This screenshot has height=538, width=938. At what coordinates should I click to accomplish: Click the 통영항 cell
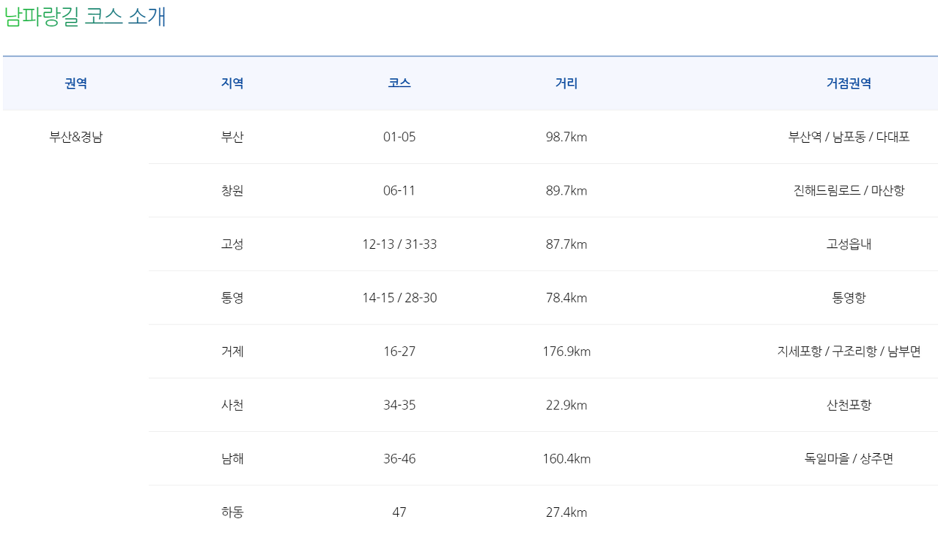point(849,298)
